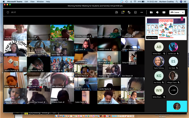189x118 pixels.
Task: Click the Leave button
Action: tap(175, 12)
